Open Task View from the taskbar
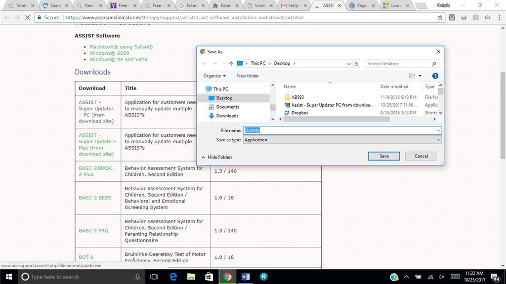506x284 pixels. click(x=154, y=277)
